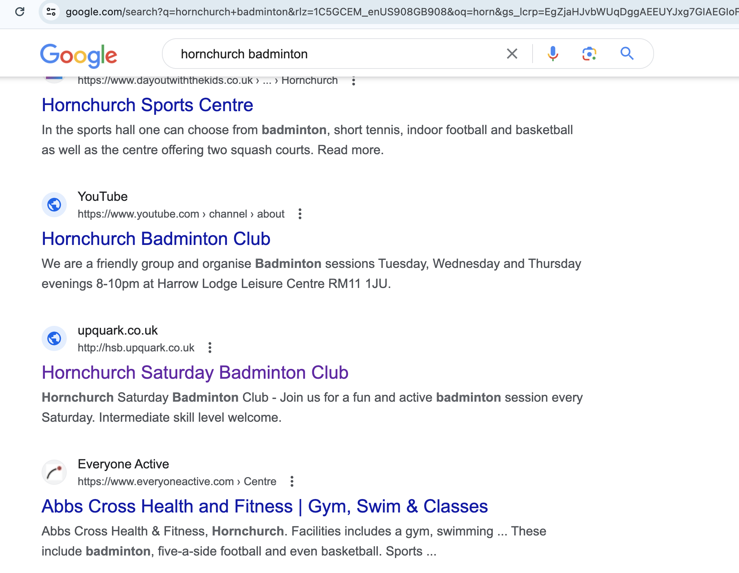This screenshot has width=739, height=573.
Task: Click the Everyone Active site logo icon
Action: (x=54, y=472)
